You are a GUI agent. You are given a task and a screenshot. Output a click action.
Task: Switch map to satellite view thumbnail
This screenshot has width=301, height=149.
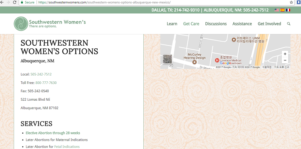pyautogui.click(x=167, y=59)
